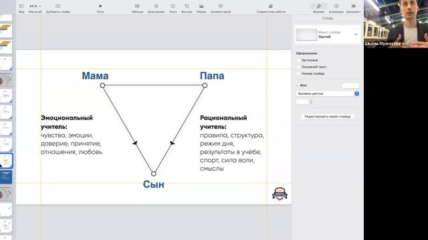
Task: Select the school shield logo on the slide
Action: [280, 194]
